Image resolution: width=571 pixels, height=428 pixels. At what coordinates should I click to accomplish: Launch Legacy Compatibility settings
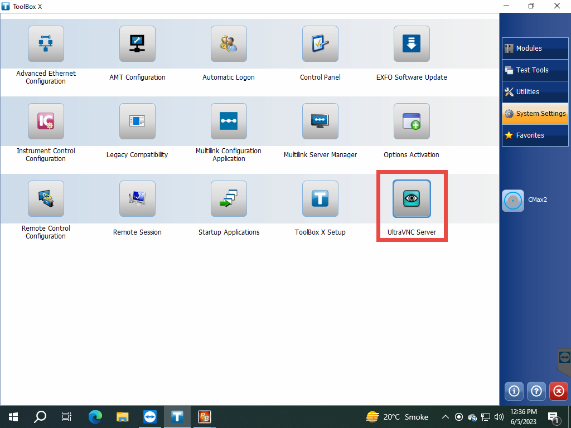(x=137, y=121)
